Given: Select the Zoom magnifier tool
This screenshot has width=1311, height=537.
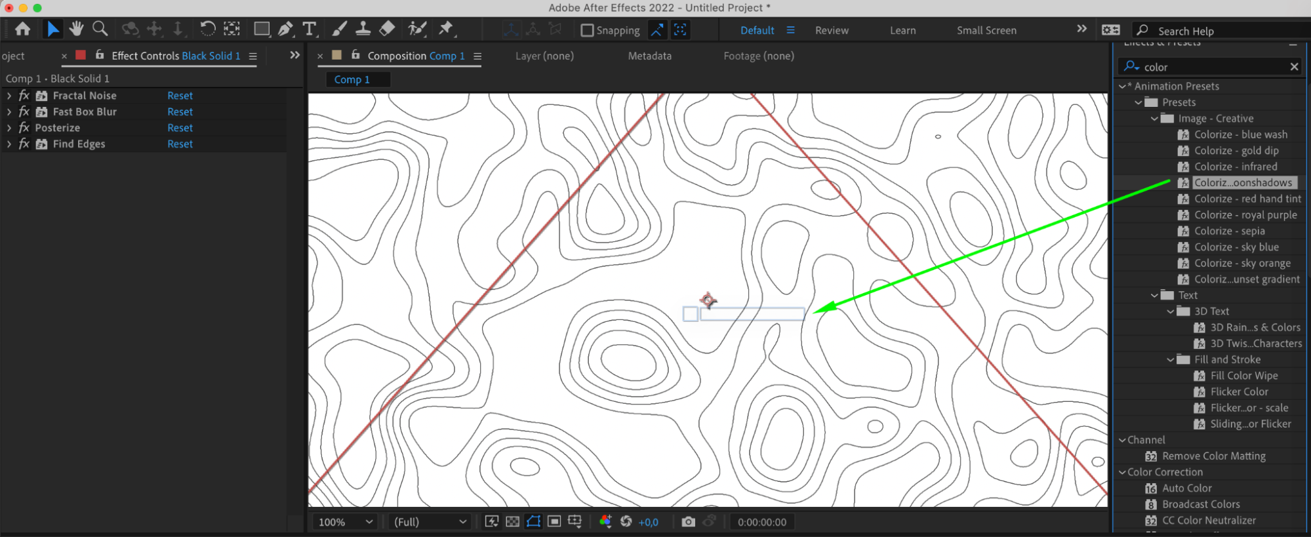Looking at the screenshot, I should (x=100, y=29).
